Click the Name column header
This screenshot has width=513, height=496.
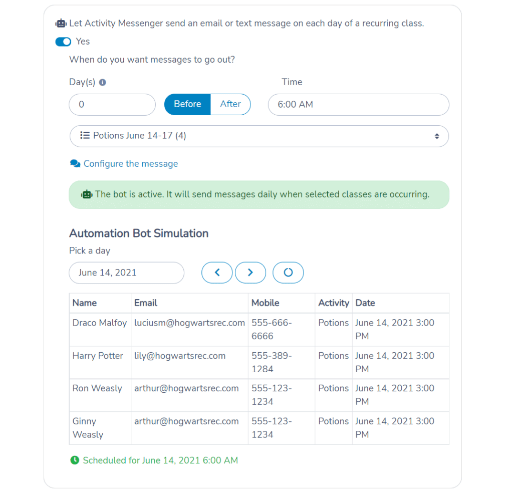tap(85, 303)
